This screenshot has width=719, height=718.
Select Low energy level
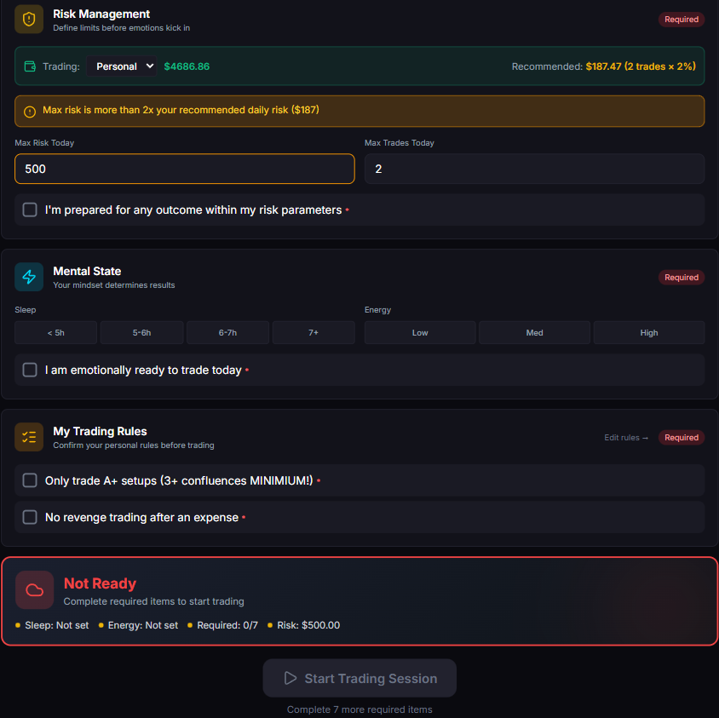tap(420, 333)
